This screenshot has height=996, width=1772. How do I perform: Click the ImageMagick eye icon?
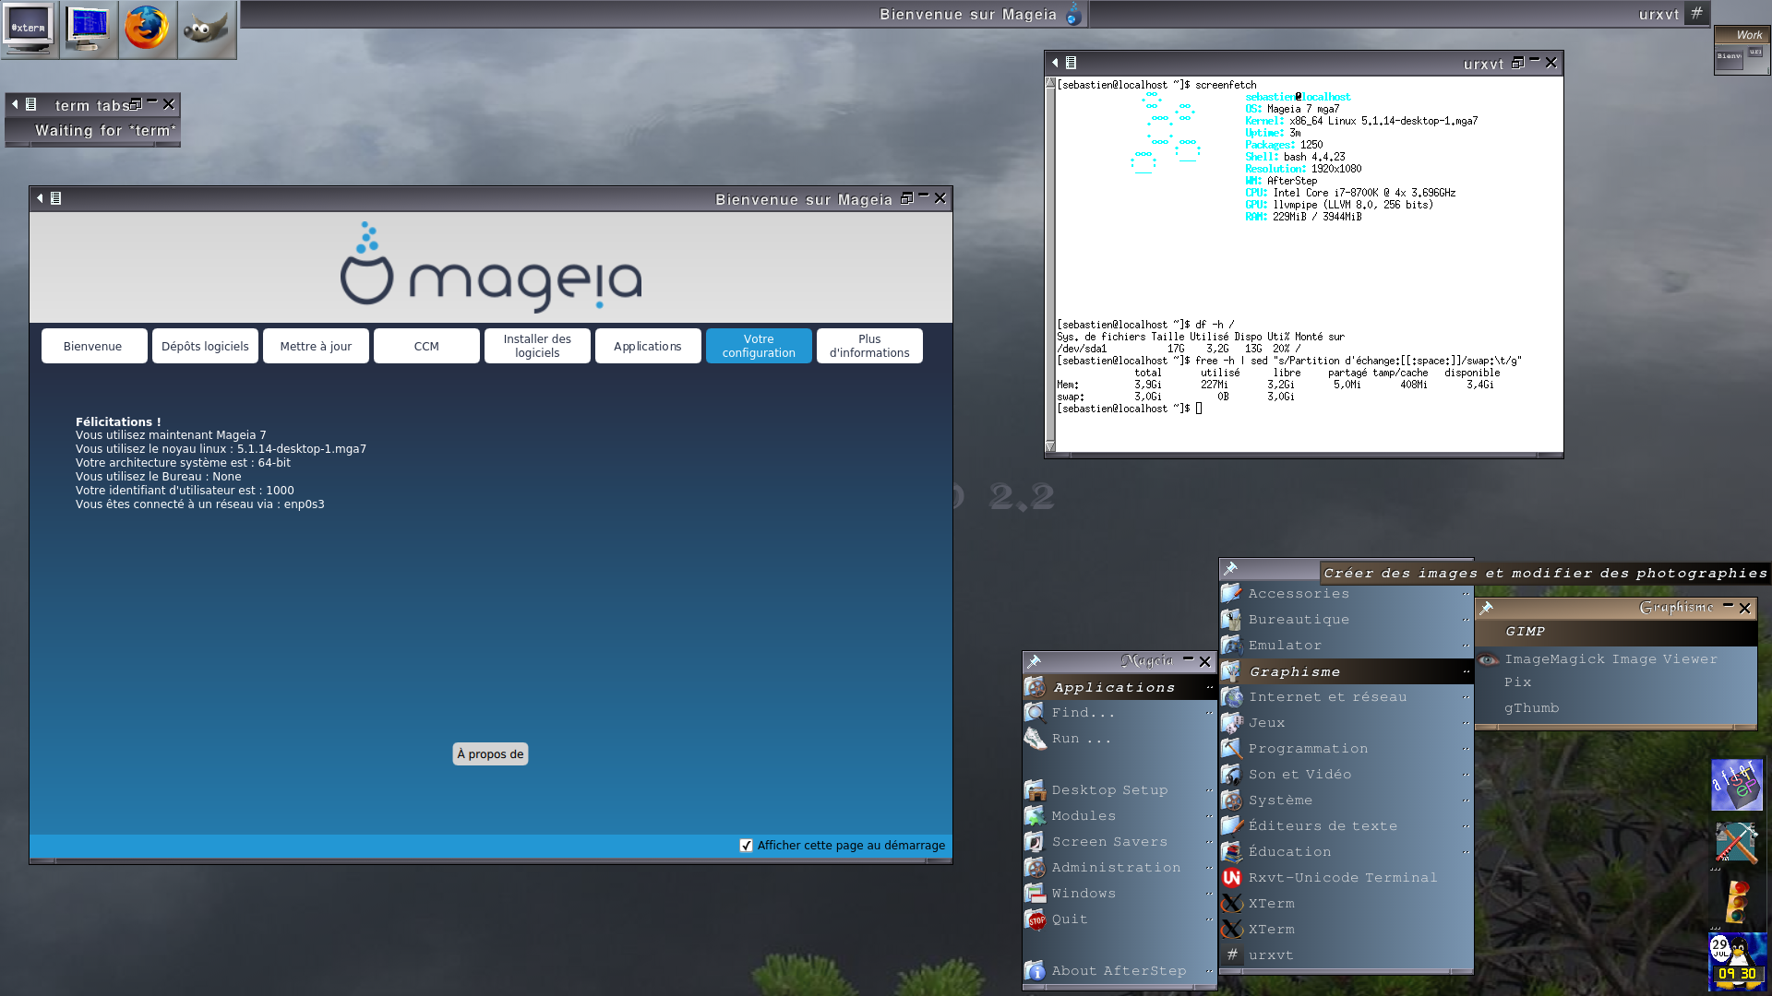(1488, 659)
